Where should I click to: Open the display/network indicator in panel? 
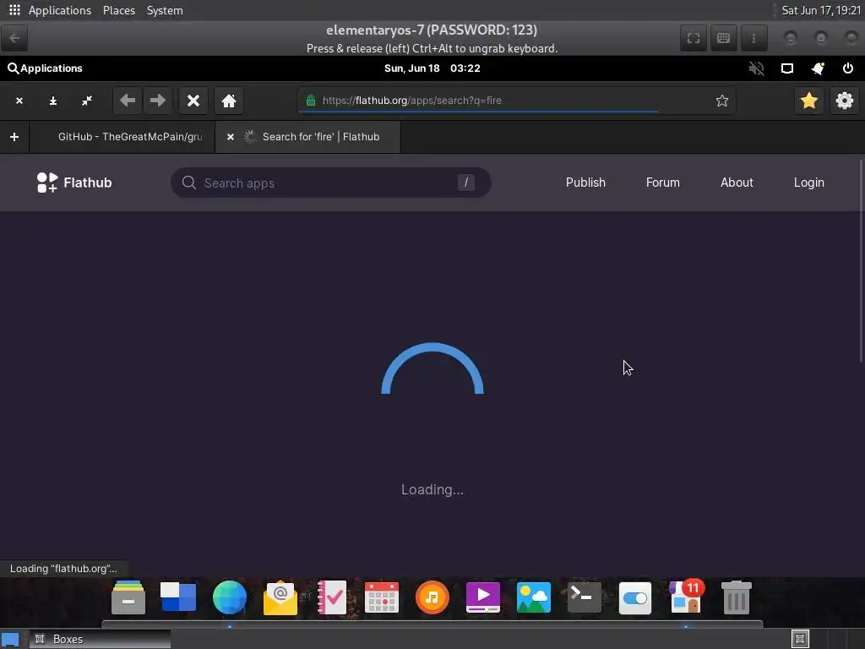tap(787, 68)
